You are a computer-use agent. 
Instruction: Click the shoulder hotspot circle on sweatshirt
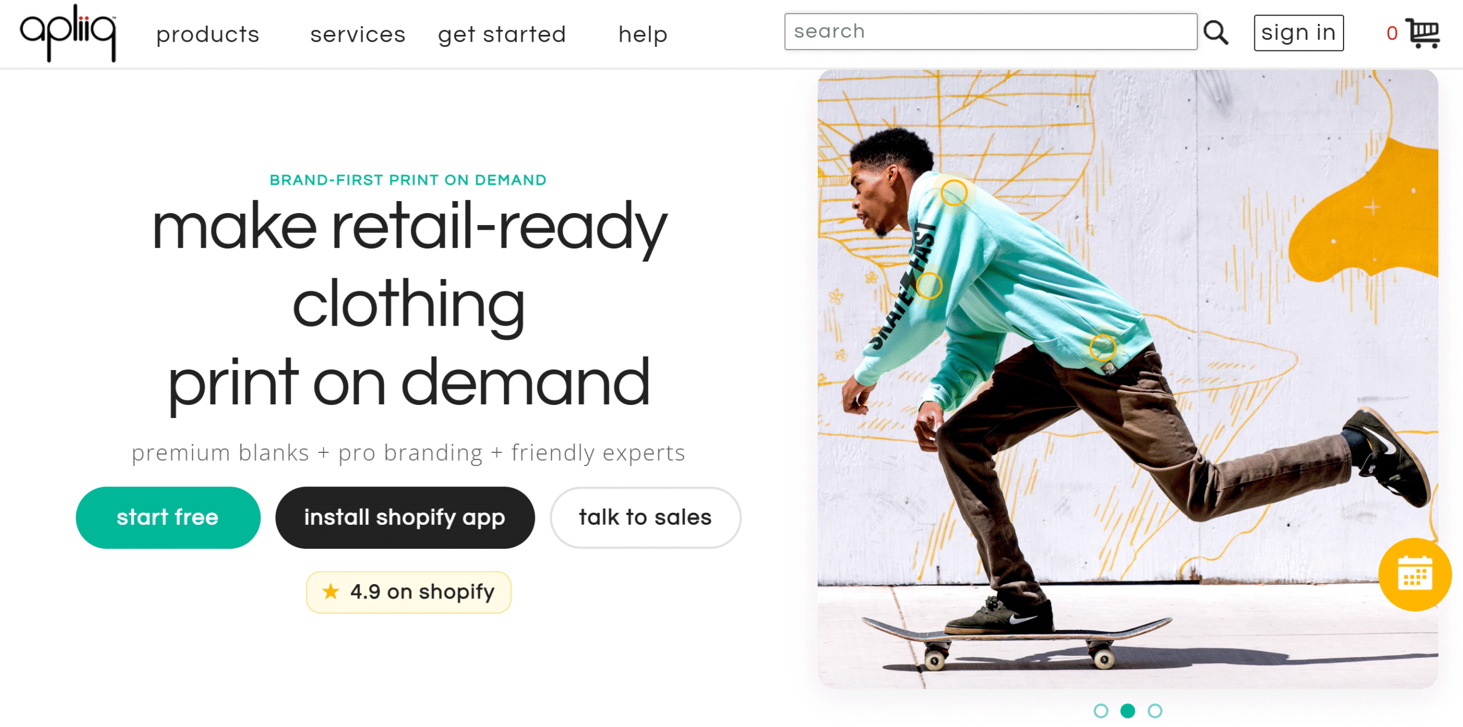[954, 192]
